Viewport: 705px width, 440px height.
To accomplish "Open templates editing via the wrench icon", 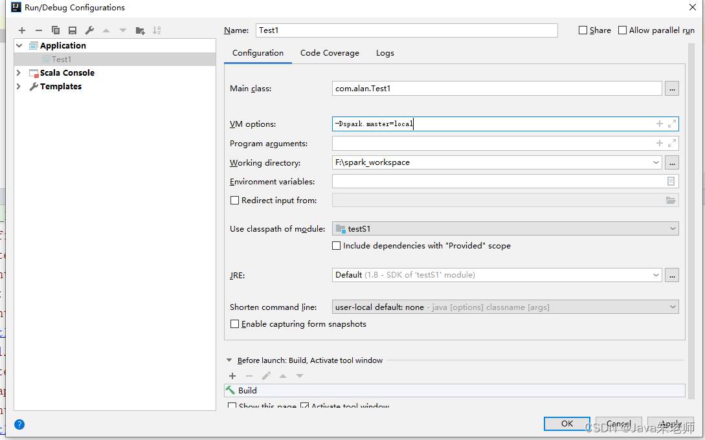I will coord(89,30).
